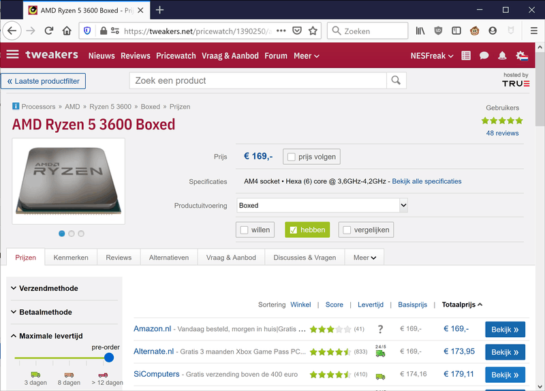
Task: Go back with the browser back arrow
Action: (x=12, y=31)
